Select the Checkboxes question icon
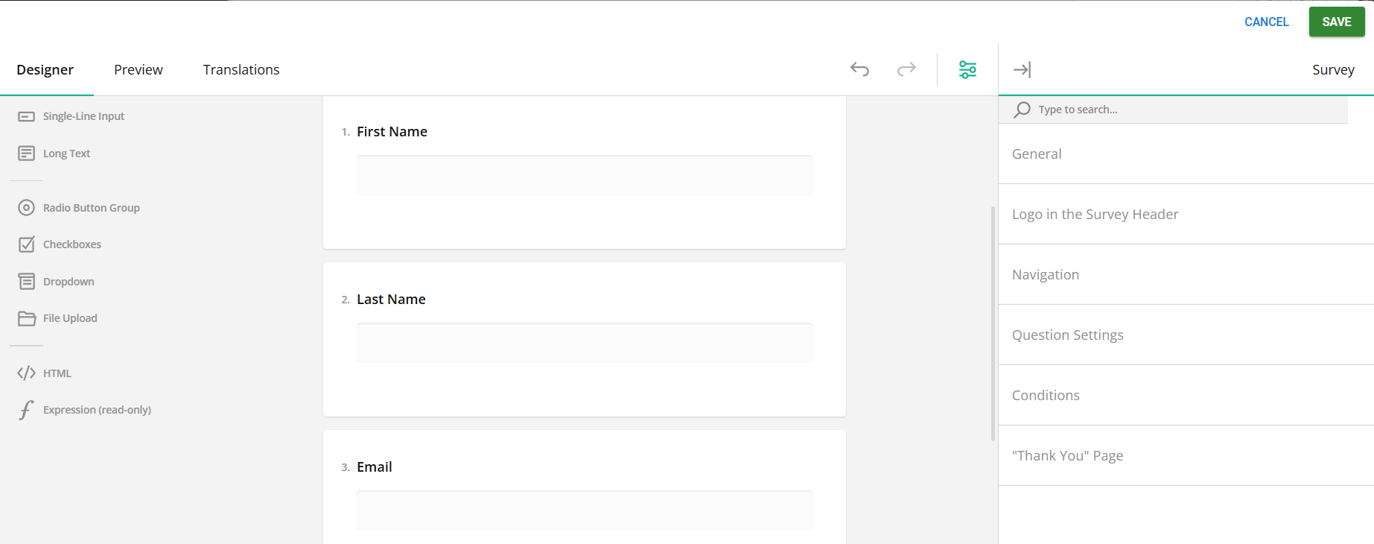This screenshot has width=1374, height=544. pos(27,244)
